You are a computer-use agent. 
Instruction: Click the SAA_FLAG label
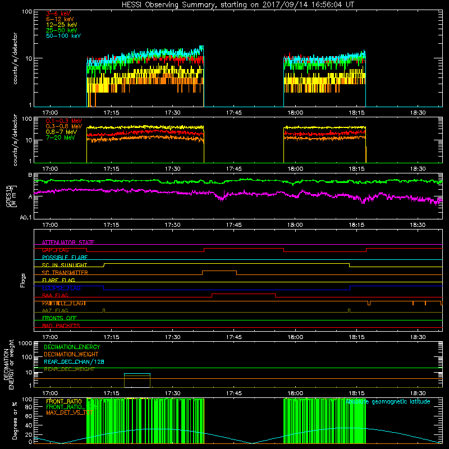tap(55, 296)
